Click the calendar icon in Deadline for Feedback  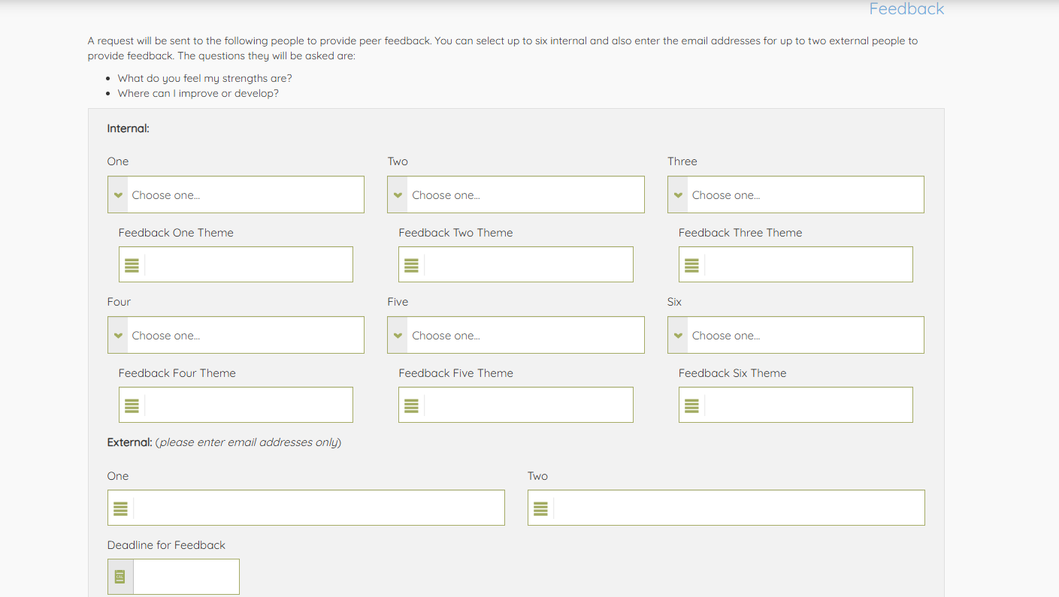[x=120, y=577]
